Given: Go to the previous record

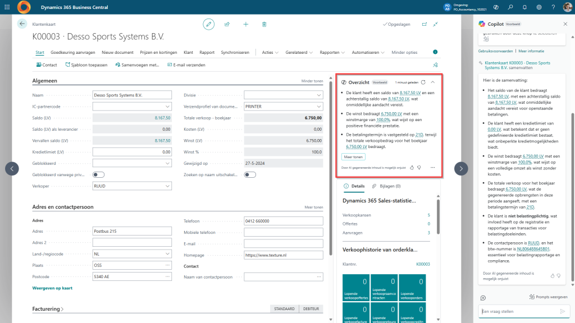Looking at the screenshot, I should [12, 169].
